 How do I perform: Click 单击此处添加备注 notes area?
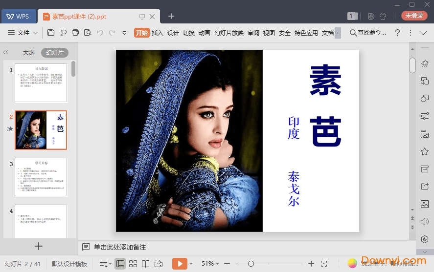pyautogui.click(x=120, y=247)
